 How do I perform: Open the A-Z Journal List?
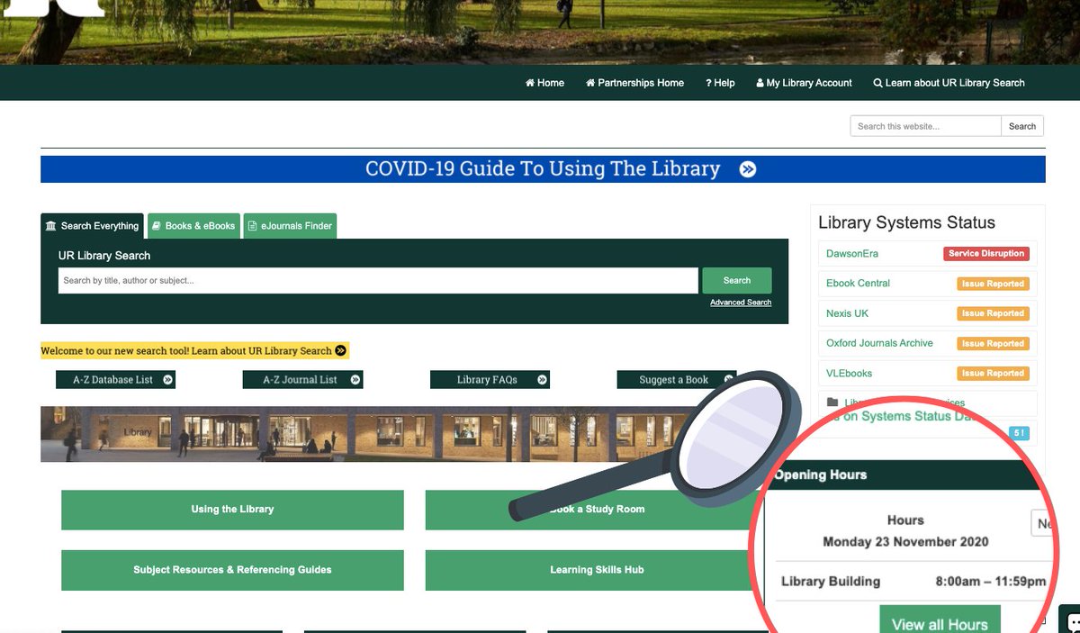pos(302,380)
